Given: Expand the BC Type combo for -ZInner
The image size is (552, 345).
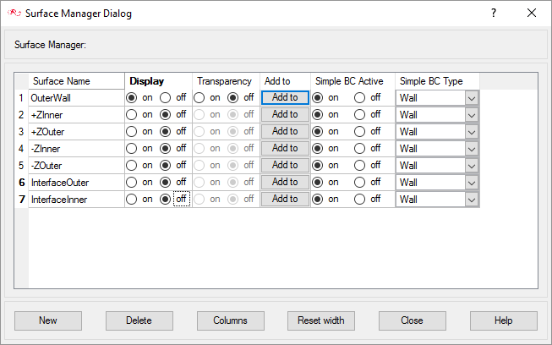Looking at the screenshot, I should click(472, 148).
